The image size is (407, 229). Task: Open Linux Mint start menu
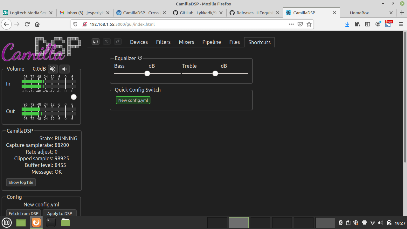pyautogui.click(x=7, y=222)
